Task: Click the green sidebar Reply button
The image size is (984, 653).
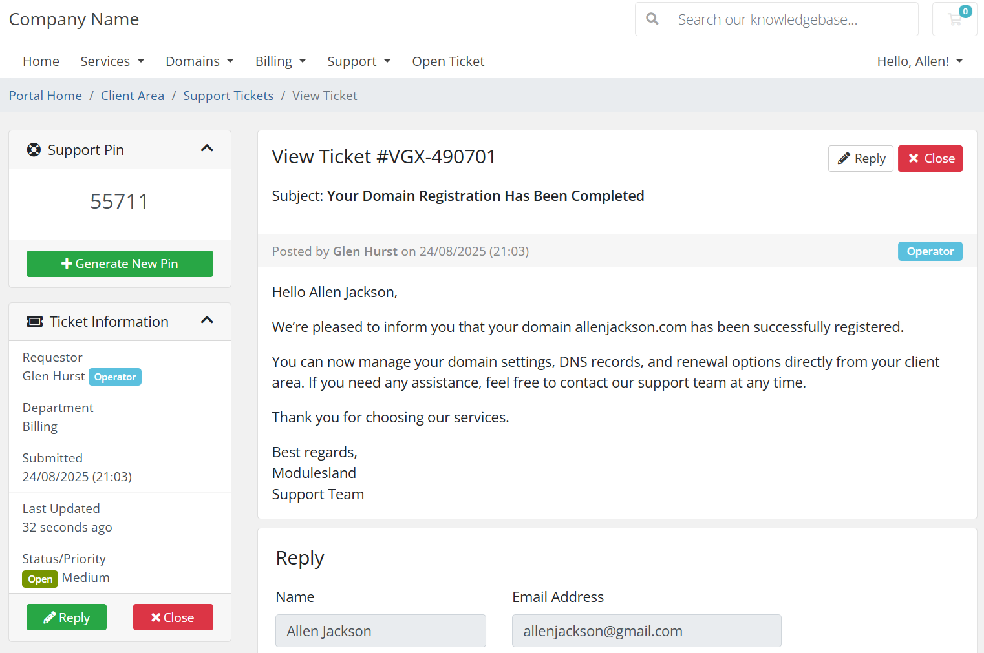Action: pyautogui.click(x=67, y=617)
